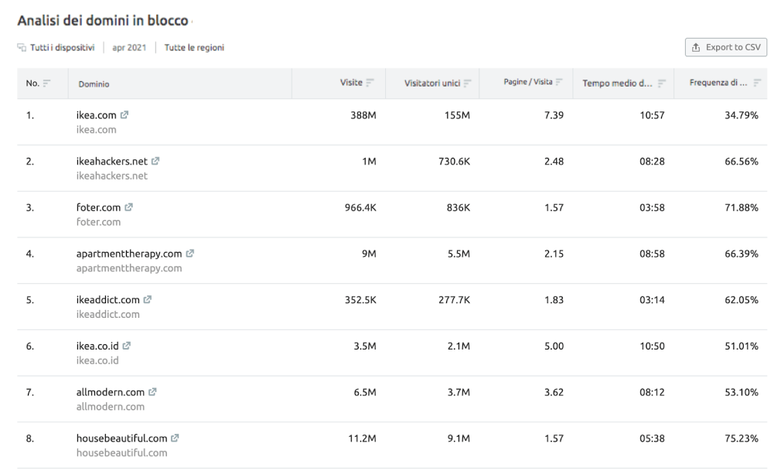781x474 pixels.
Task: Click the Visite column header label
Action: [351, 83]
